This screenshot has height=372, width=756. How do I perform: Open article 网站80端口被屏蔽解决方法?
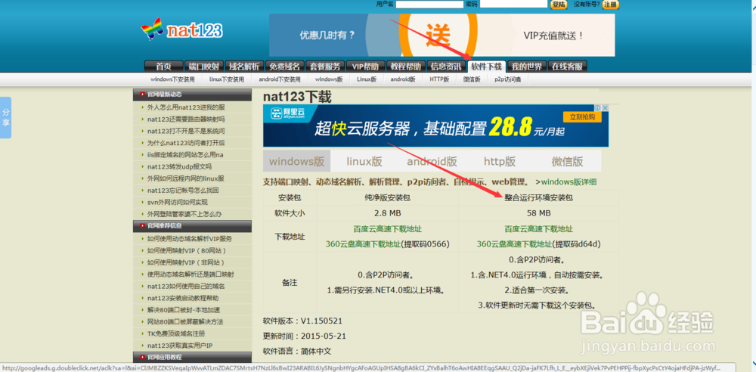pyautogui.click(x=186, y=322)
